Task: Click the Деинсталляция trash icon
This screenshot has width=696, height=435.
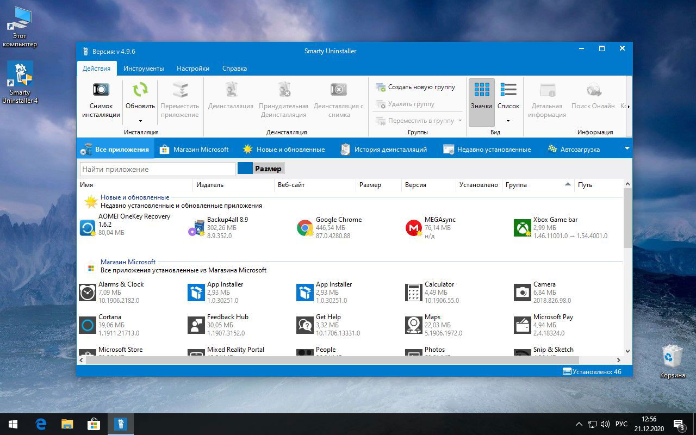Action: pyautogui.click(x=231, y=90)
